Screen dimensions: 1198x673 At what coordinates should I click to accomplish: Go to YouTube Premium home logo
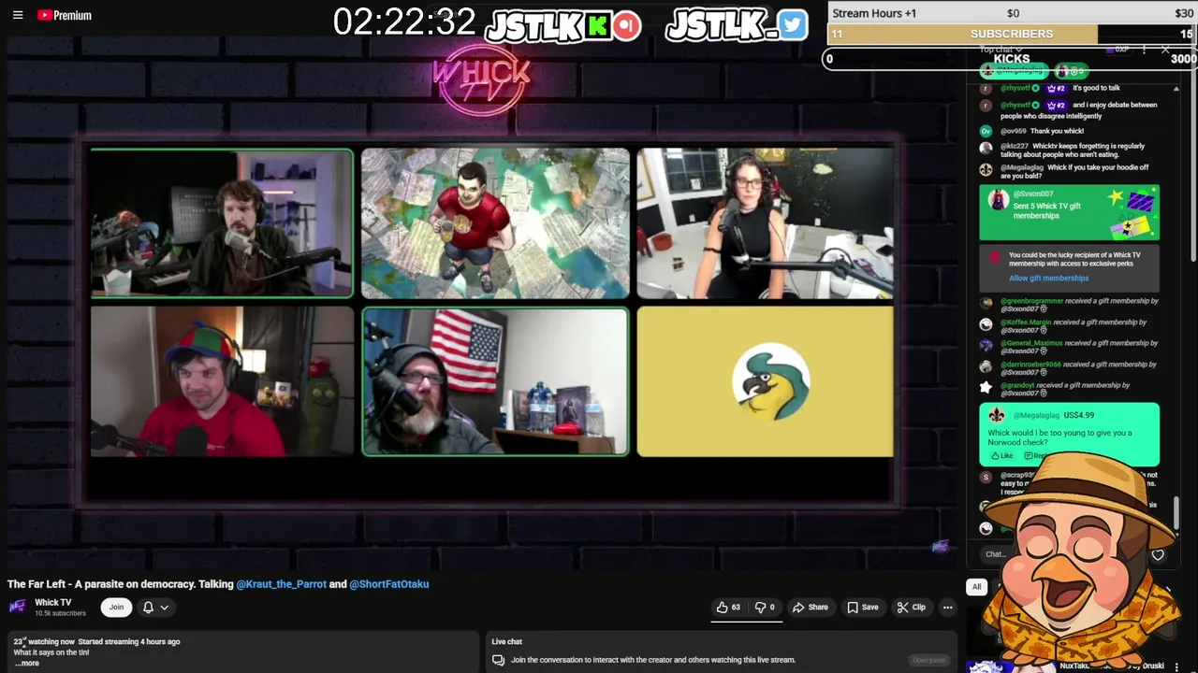(65, 15)
